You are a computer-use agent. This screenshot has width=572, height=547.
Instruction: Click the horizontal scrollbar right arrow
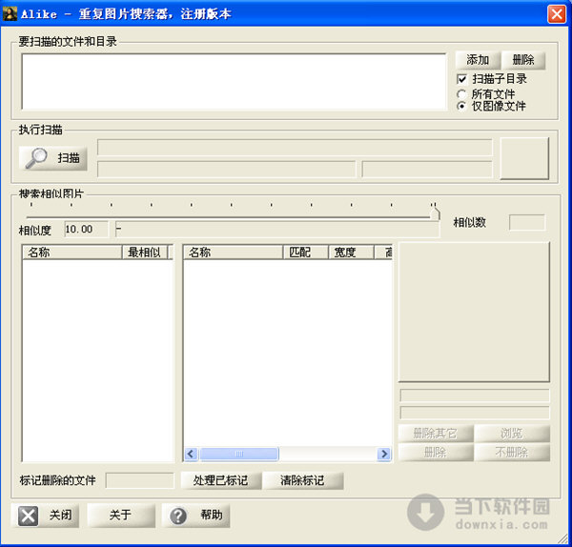[384, 454]
